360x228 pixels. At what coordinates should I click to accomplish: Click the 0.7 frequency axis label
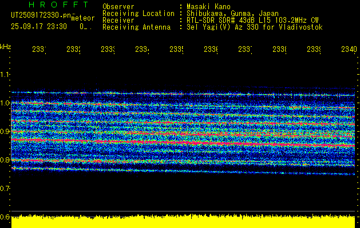(5, 189)
